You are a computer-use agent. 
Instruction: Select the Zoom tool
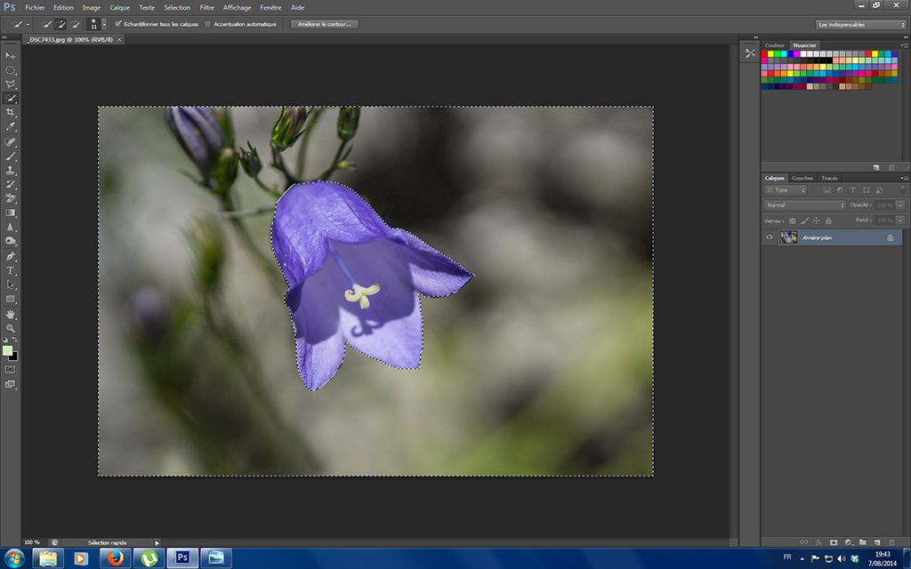(x=11, y=328)
